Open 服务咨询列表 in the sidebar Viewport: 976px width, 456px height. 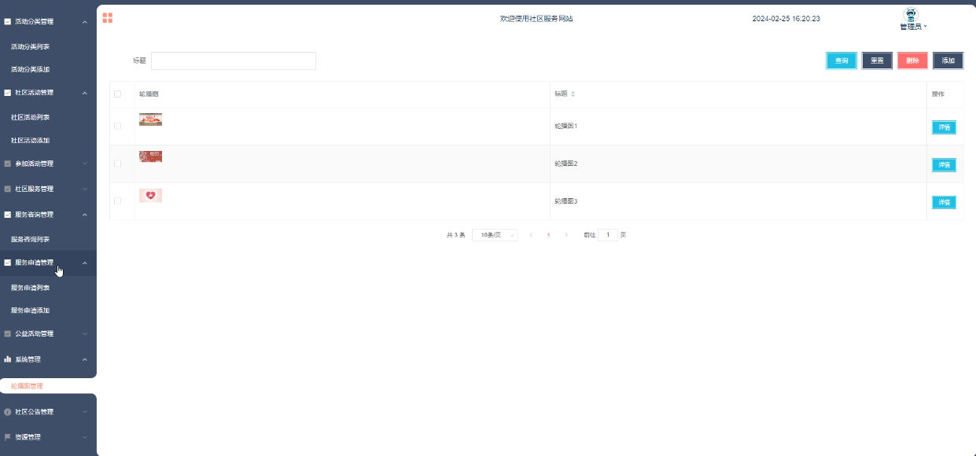tap(30, 240)
